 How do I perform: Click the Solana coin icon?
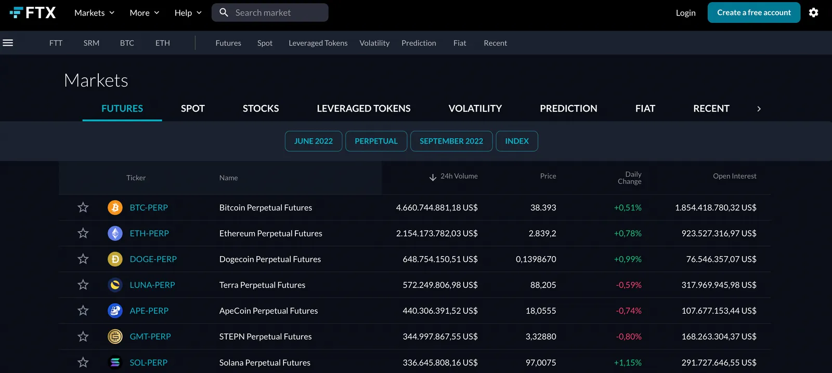pos(115,362)
